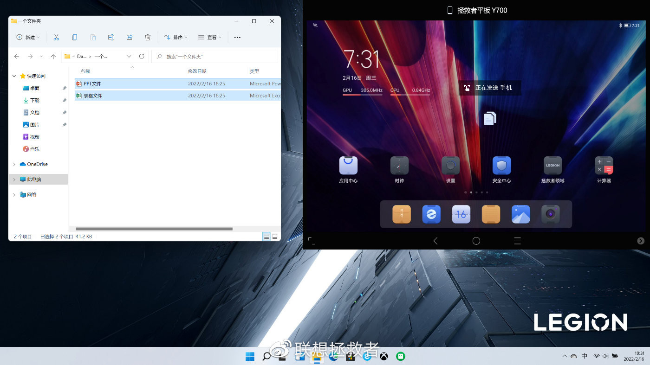Image resolution: width=650 pixels, height=365 pixels.
Task: Tap the tablet recent apps menu icon
Action: coord(517,241)
